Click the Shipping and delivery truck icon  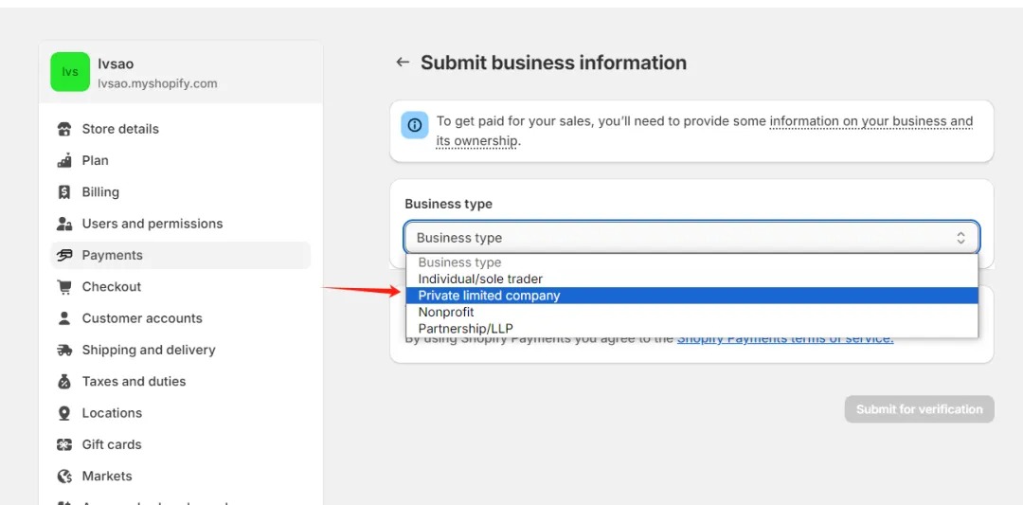pyautogui.click(x=64, y=350)
